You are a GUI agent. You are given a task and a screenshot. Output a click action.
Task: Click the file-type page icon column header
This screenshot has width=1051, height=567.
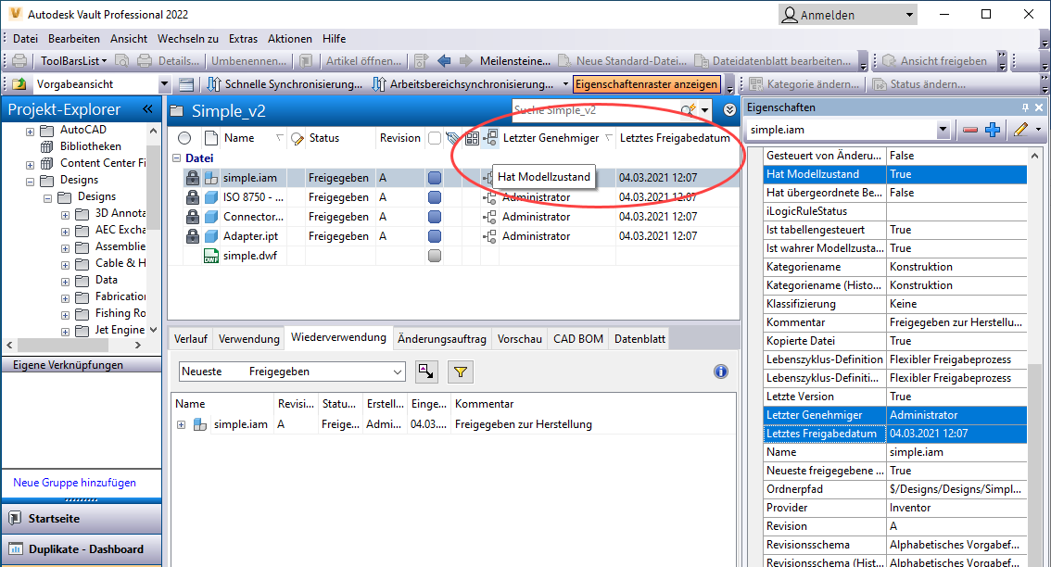[211, 138]
